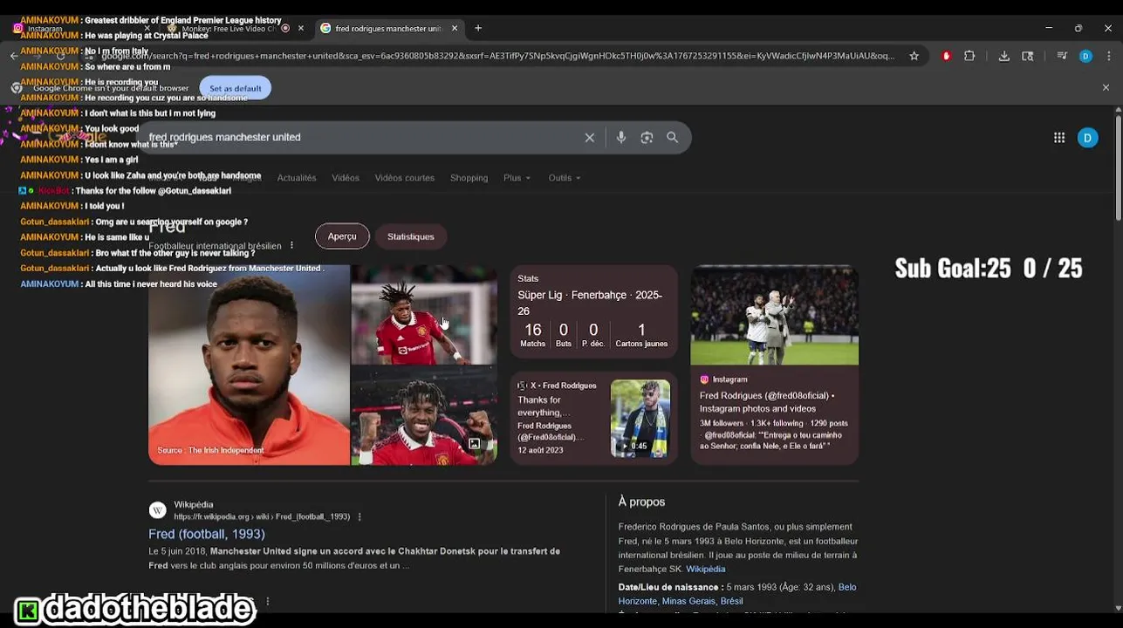Close the Fred Rodrigues search tab

click(455, 28)
